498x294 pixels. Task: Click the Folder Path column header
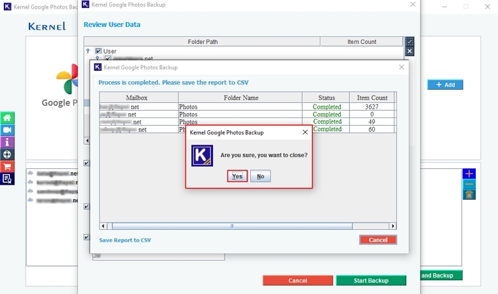[x=202, y=42]
